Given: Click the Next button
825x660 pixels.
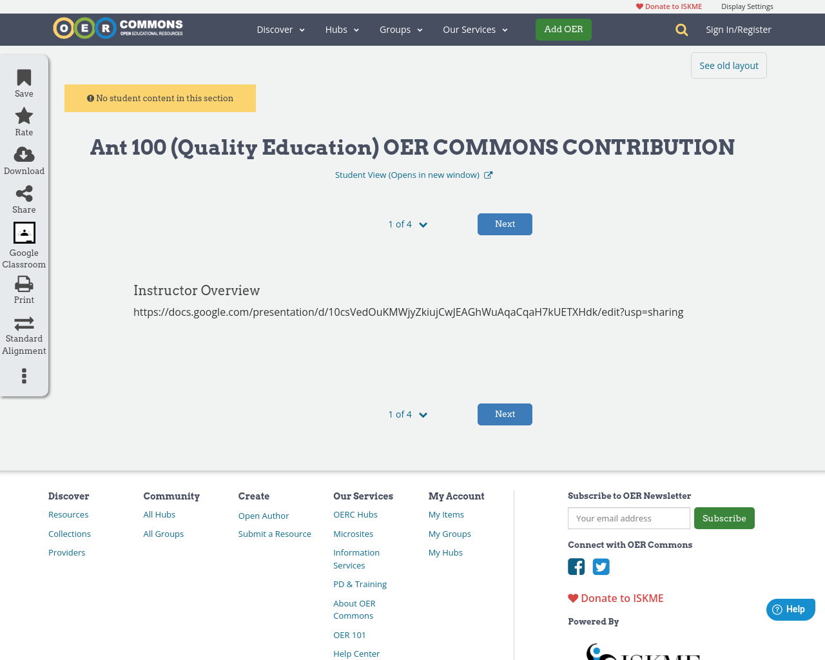Looking at the screenshot, I should click(x=505, y=224).
